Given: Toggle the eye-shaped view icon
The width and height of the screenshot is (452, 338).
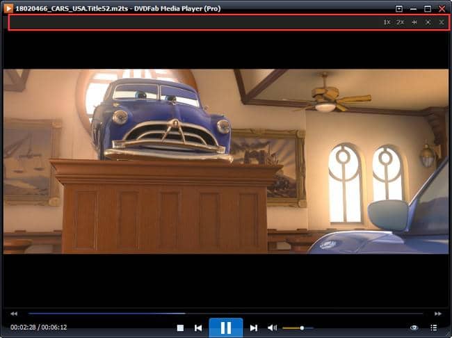Looking at the screenshot, I should [x=414, y=328].
